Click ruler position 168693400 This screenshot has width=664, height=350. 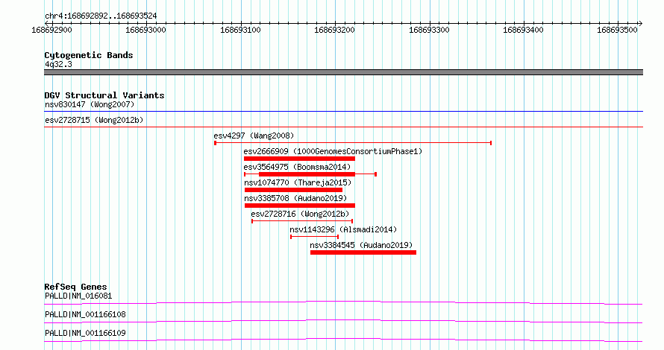point(523,30)
